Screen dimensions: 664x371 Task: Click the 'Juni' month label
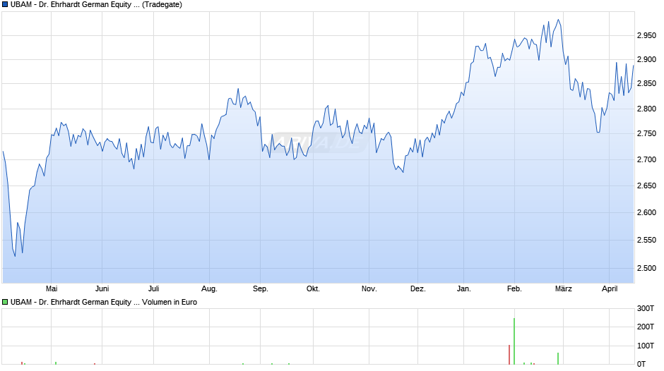(102, 288)
